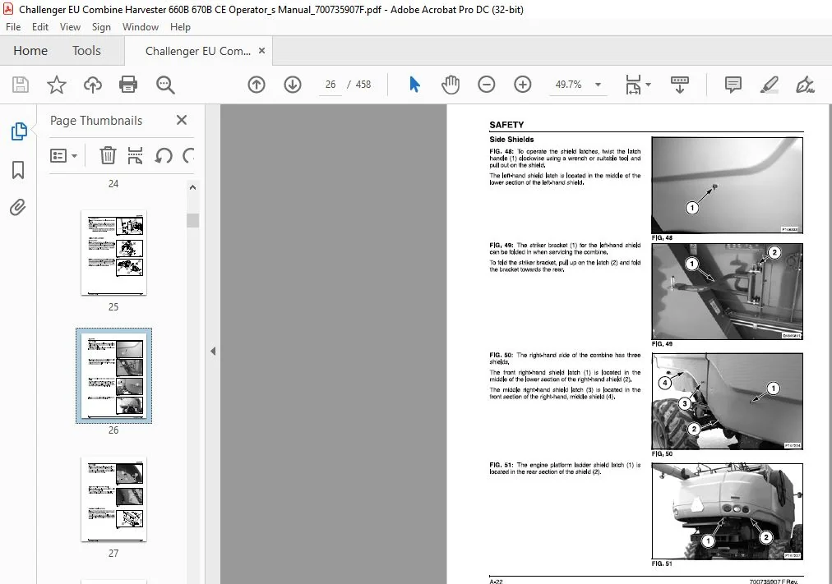
Task: Open the Attachments paperclip panel
Action: click(x=17, y=207)
